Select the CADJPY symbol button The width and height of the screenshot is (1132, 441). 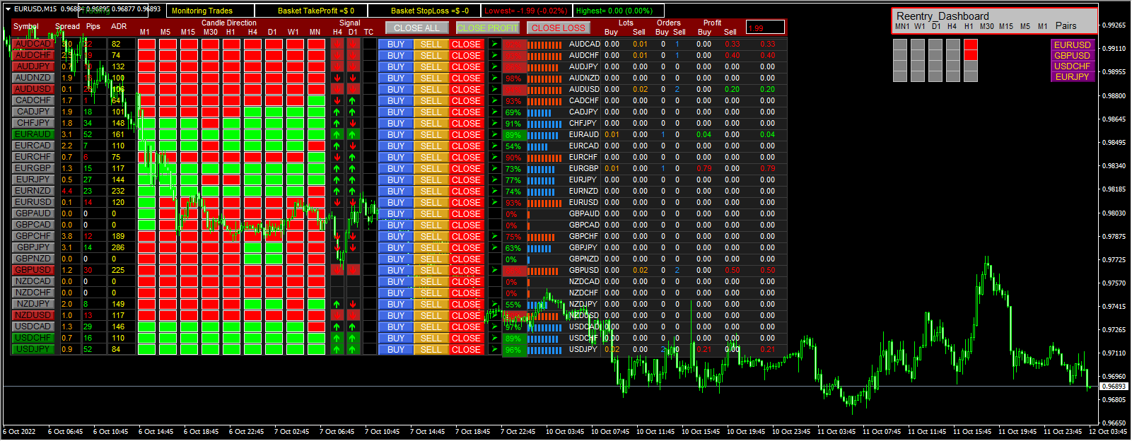coord(33,112)
